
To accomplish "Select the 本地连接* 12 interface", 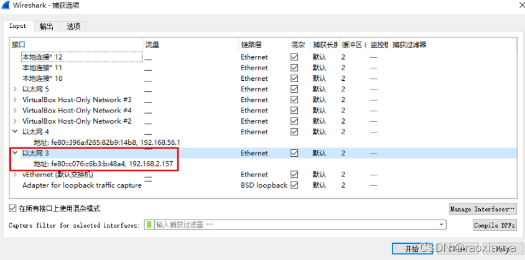I will tap(42, 57).
